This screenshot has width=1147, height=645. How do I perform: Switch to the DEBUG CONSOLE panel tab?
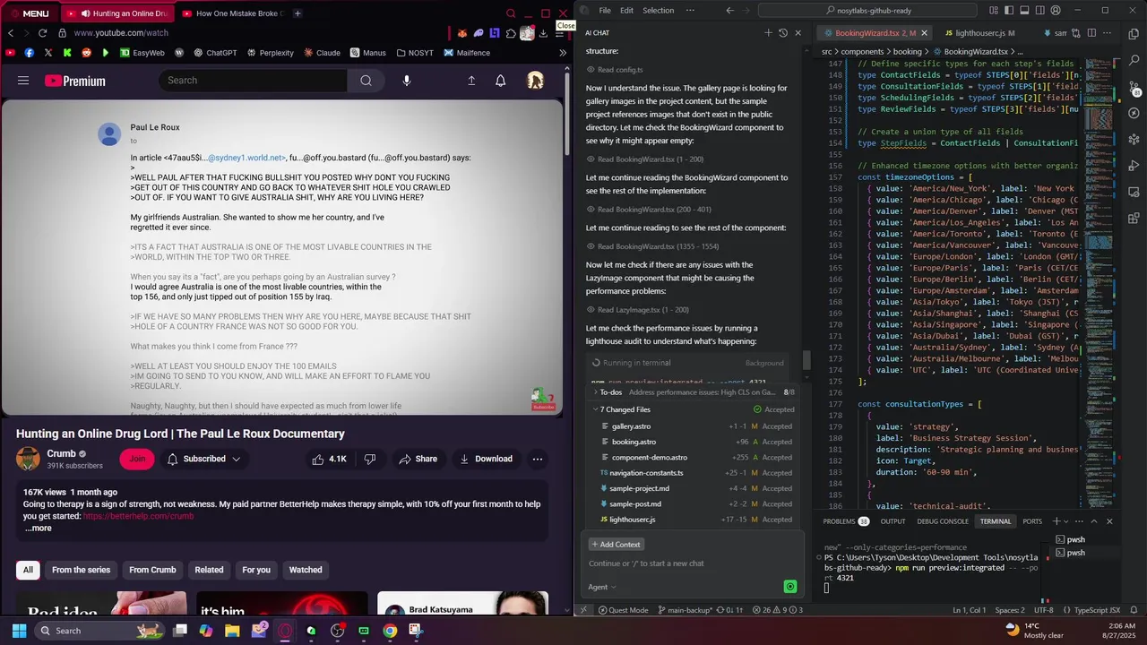[942, 521]
